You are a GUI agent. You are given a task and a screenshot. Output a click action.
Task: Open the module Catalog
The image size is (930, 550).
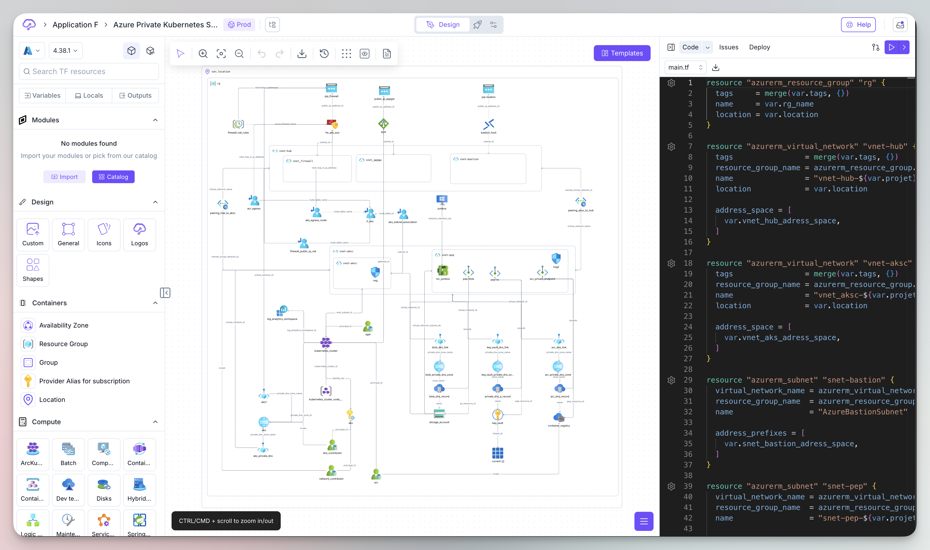[113, 177]
